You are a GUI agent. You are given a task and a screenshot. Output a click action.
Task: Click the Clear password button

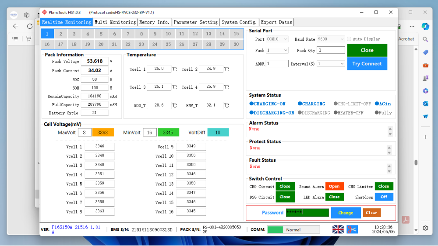[x=371, y=213]
